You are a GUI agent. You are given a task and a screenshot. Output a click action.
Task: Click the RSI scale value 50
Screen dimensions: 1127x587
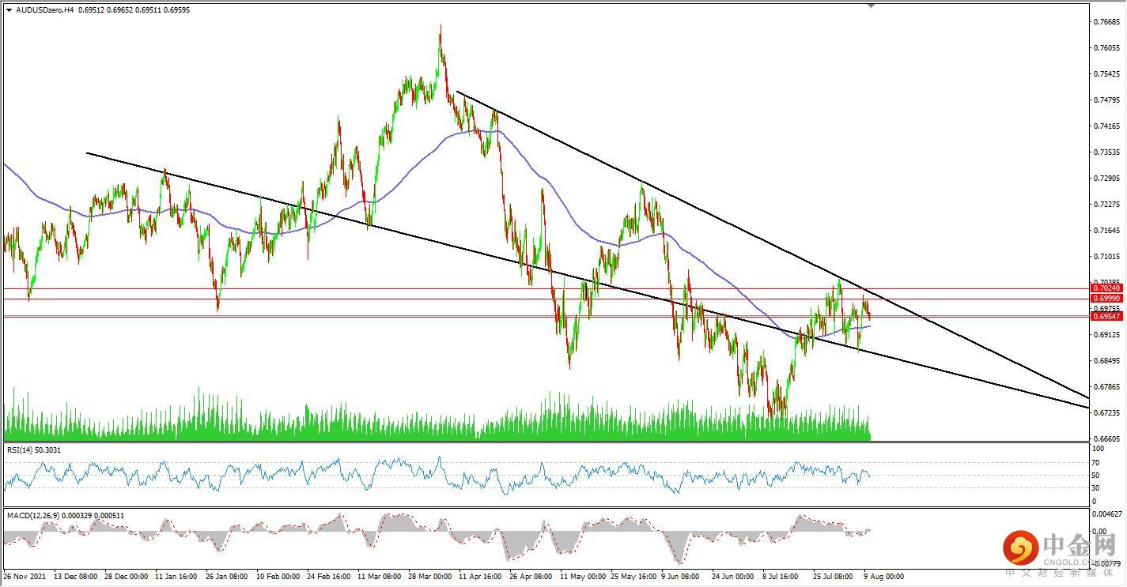click(1096, 475)
